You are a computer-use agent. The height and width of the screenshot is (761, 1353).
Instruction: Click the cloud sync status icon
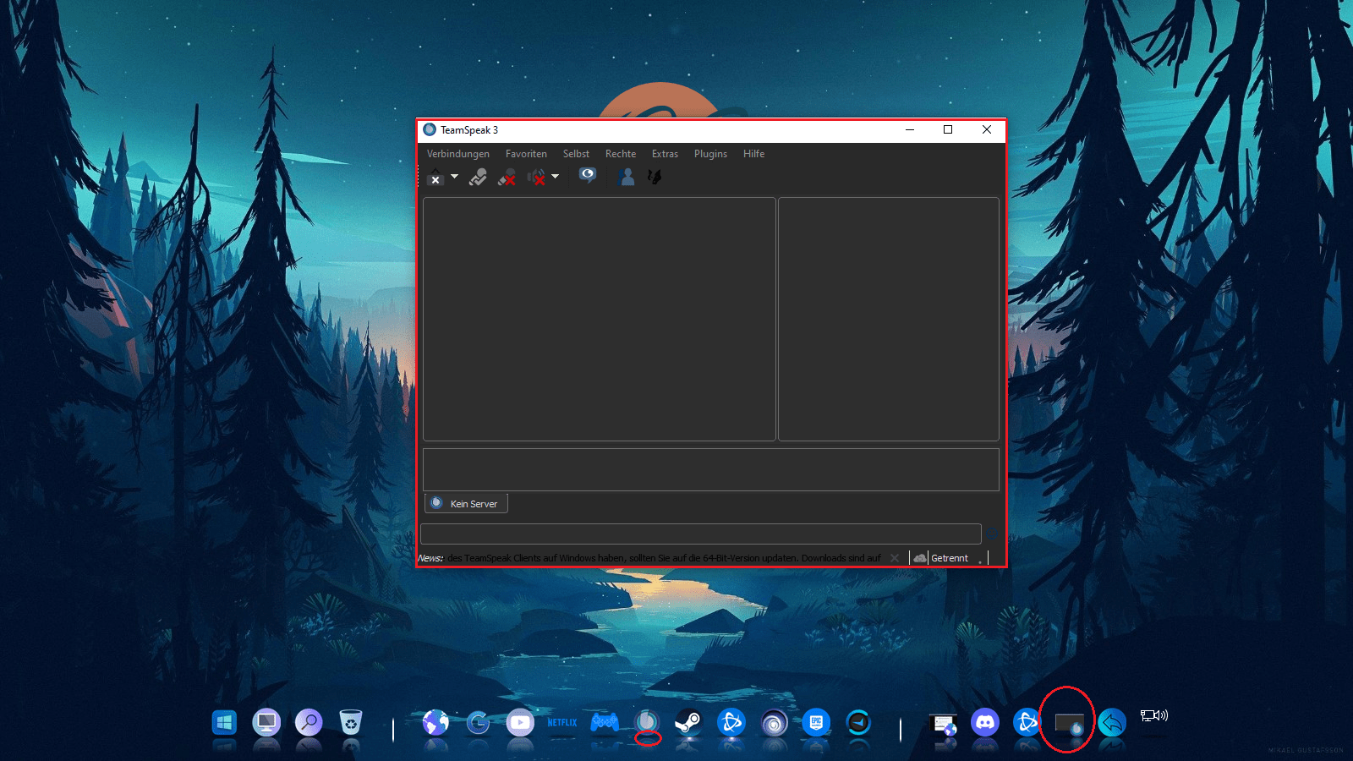[x=920, y=558]
